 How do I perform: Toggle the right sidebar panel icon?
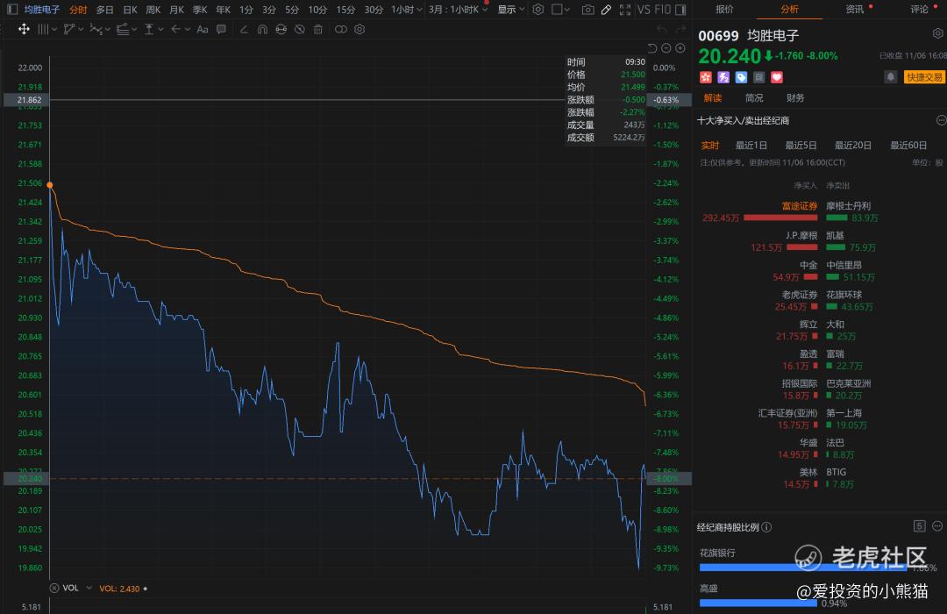[x=680, y=10]
